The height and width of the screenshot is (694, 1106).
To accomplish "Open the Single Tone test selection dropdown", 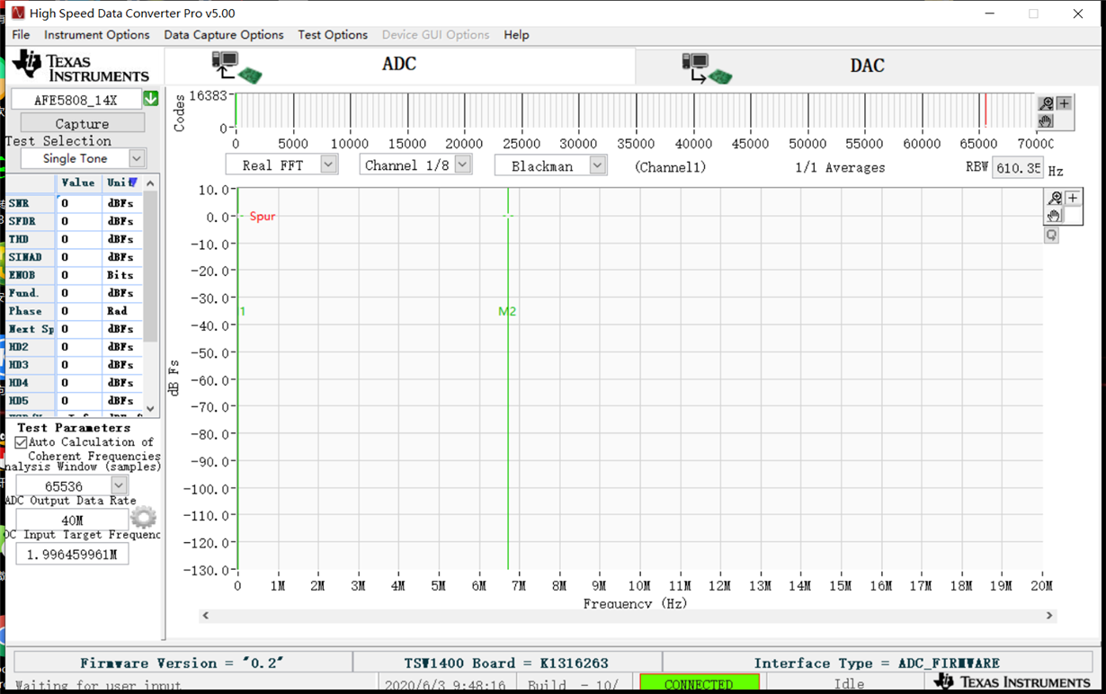I will (x=137, y=158).
